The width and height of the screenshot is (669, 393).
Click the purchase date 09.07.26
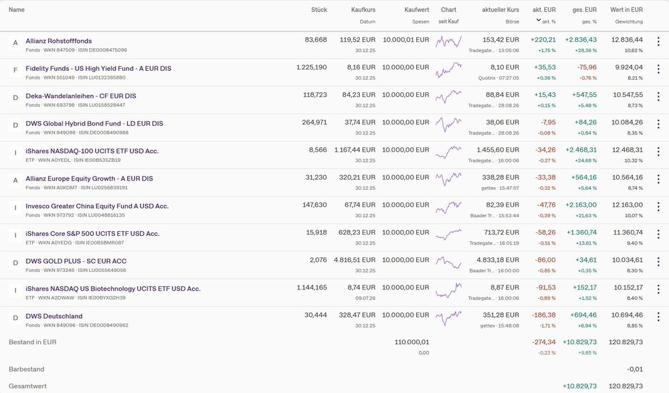(365, 298)
